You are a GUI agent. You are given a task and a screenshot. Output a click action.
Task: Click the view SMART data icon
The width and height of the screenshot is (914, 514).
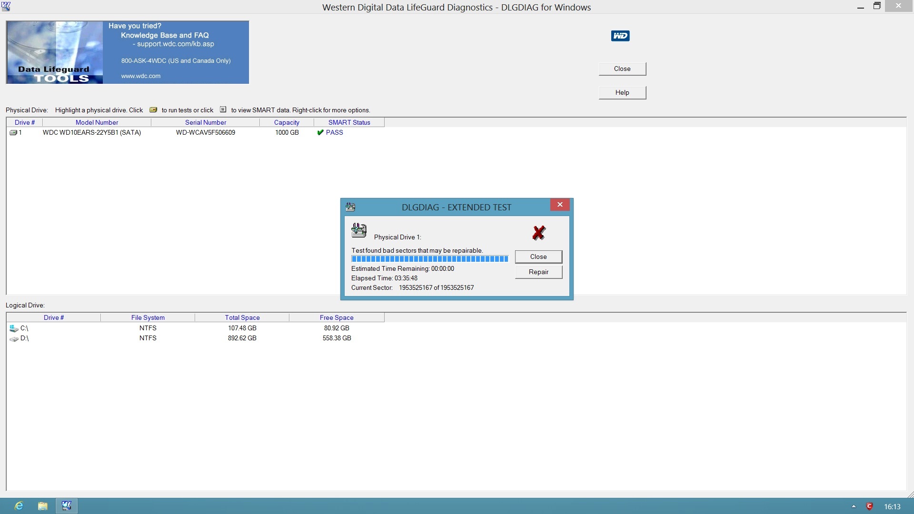[x=223, y=109]
